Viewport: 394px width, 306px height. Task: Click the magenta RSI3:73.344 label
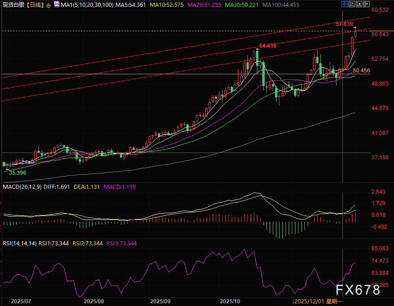(121, 243)
